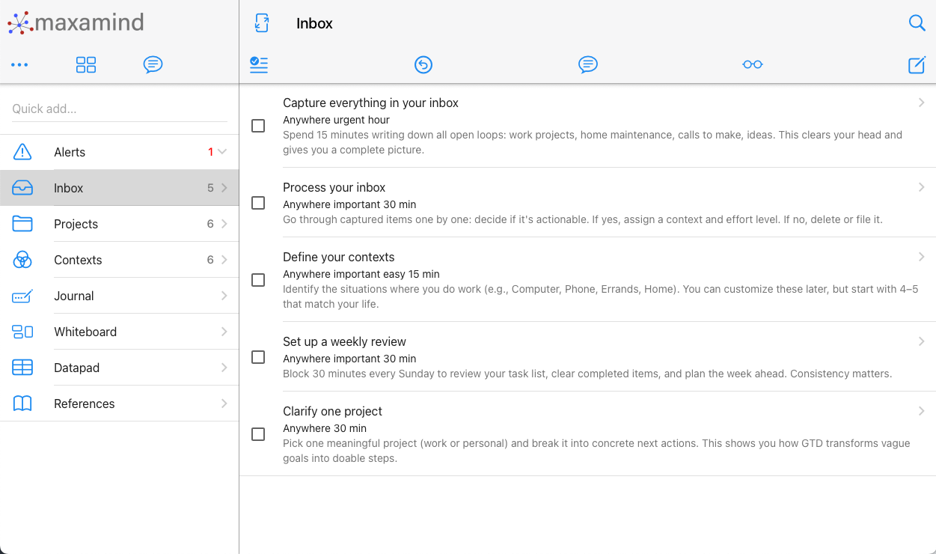936x554 pixels.
Task: Open the ellipsis menu in the sidebar
Action: click(19, 64)
